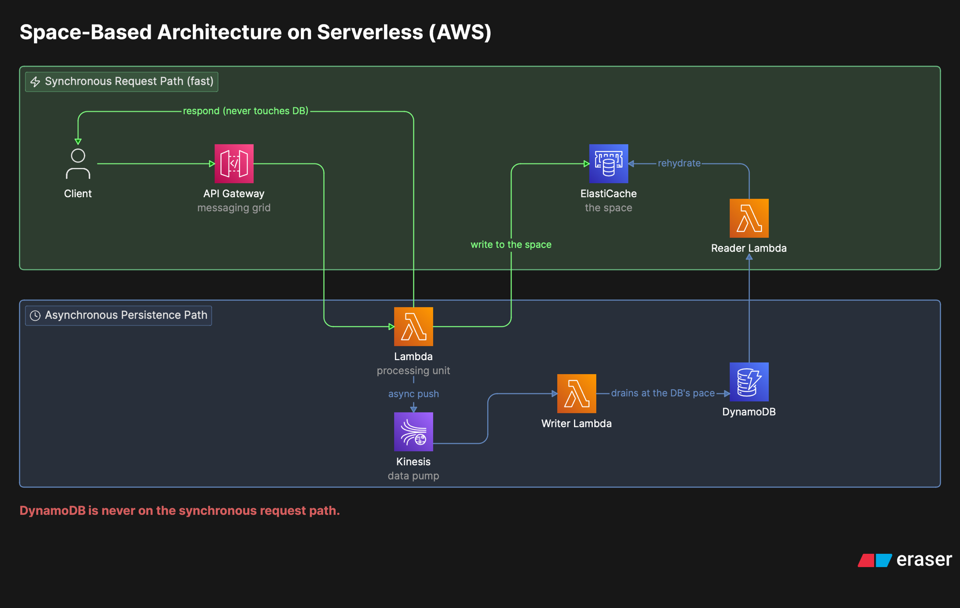
Task: Click the 'DynamoDB' label text
Action: point(749,412)
